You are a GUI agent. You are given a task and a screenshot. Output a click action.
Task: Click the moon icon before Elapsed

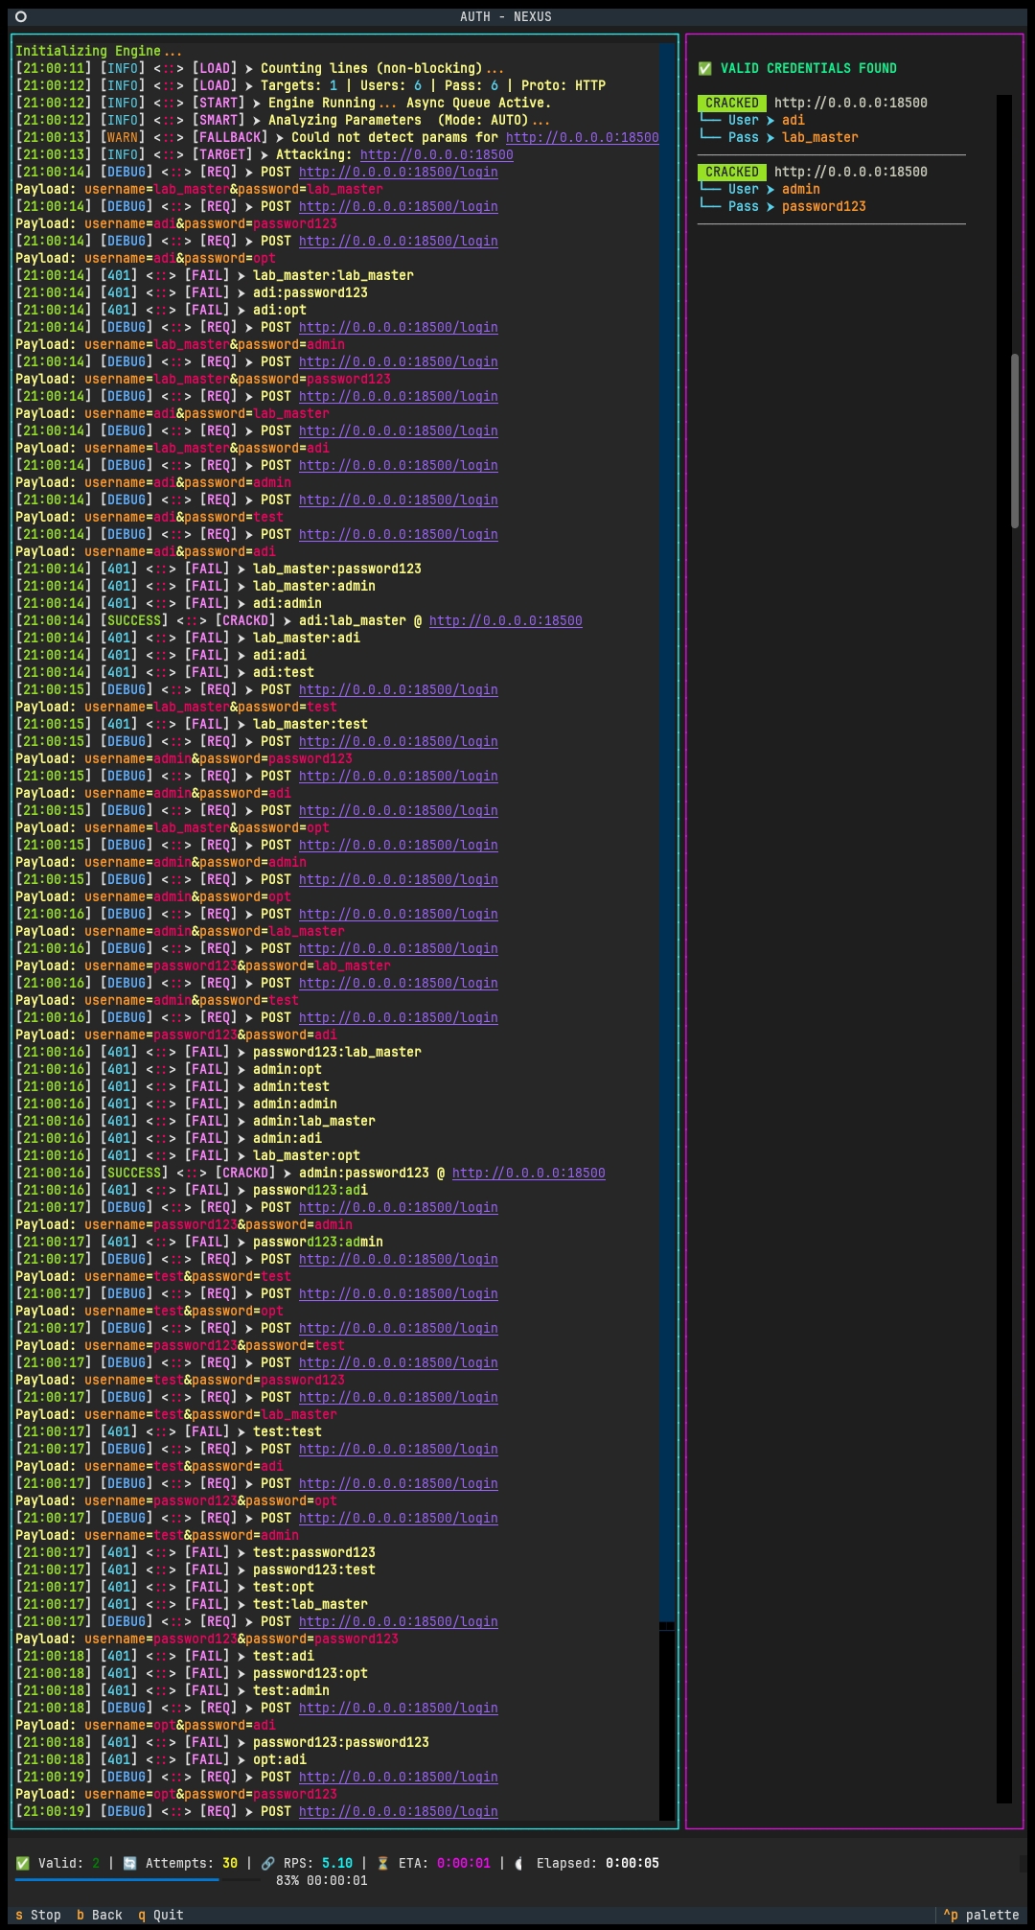pyautogui.click(x=520, y=1863)
